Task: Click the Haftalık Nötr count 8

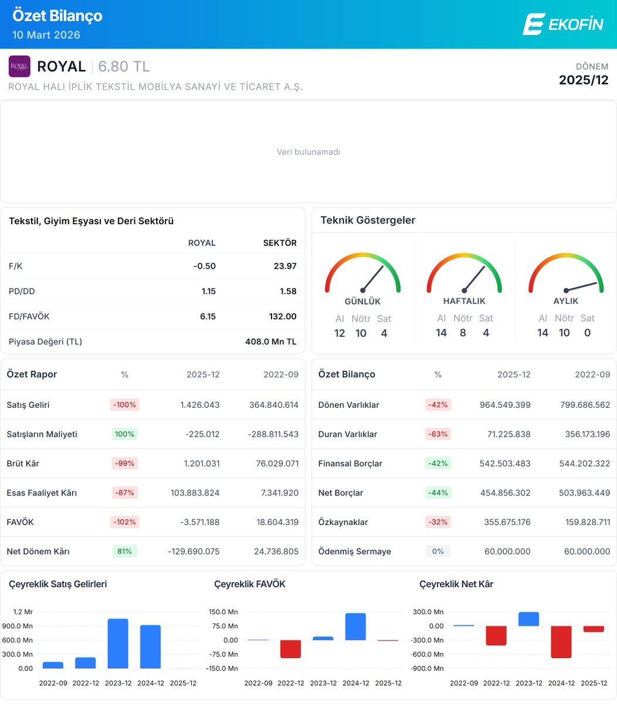Action: (x=463, y=333)
